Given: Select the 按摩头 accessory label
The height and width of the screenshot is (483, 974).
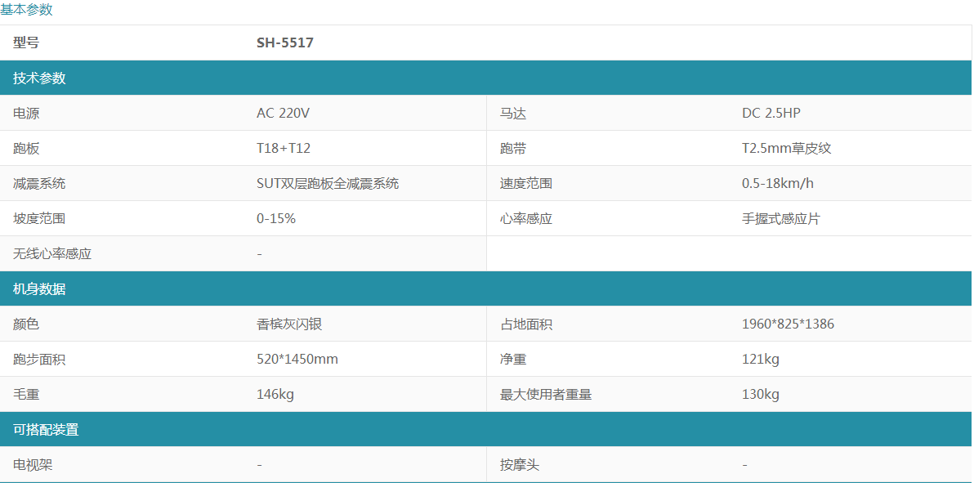Looking at the screenshot, I should point(520,465).
